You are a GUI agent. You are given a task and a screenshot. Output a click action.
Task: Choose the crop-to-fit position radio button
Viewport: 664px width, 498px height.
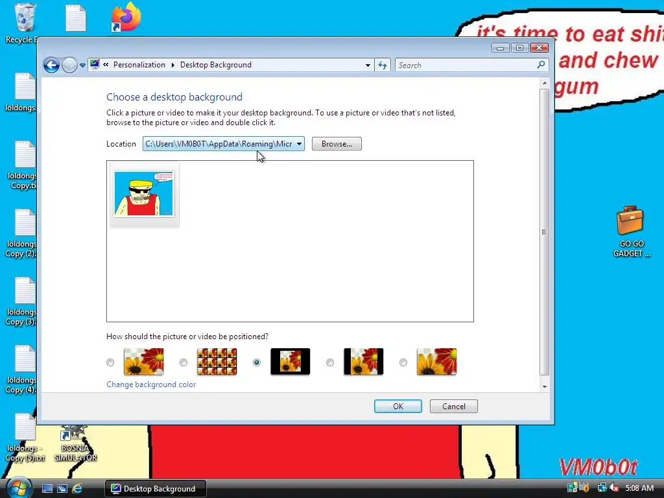click(403, 362)
